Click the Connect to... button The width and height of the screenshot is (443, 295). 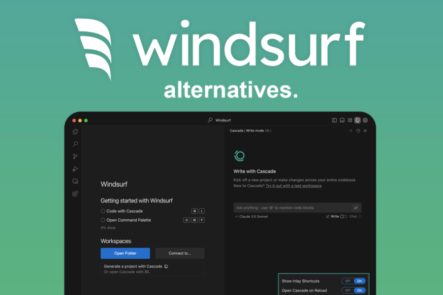[180, 253]
